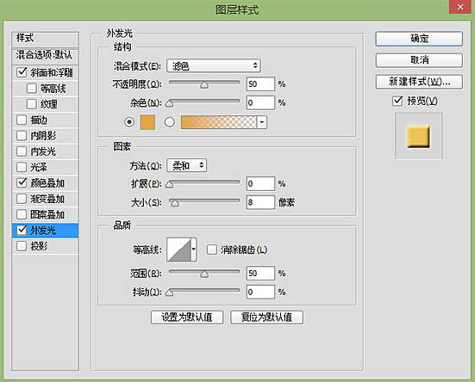Click the 大小 size input field
Image resolution: width=475 pixels, height=382 pixels.
point(260,202)
